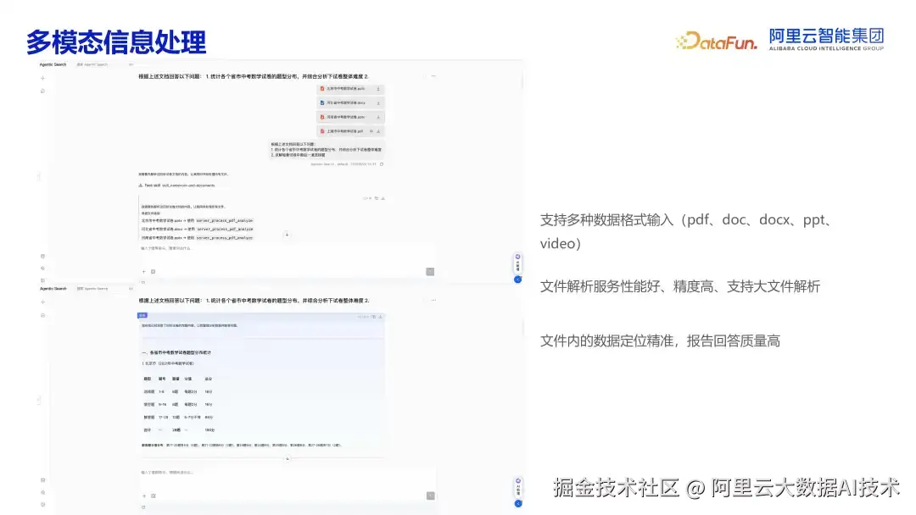
Task: Click the text 文件内的数据定位精准，报告回答质量高
Action: (x=660, y=341)
